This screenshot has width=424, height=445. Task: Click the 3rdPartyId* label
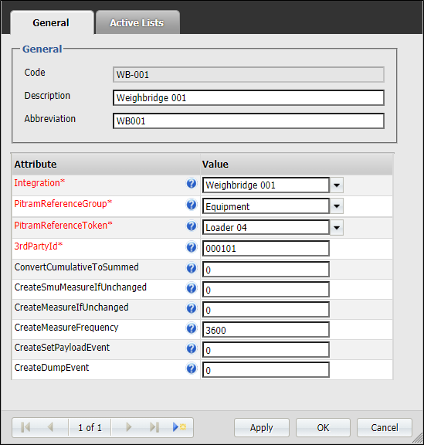point(39,246)
